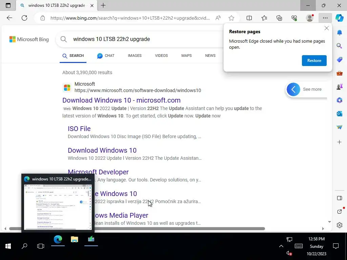Screen dimensions: 347x260
Task: Open sidebar Search icon
Action: pos(339,46)
